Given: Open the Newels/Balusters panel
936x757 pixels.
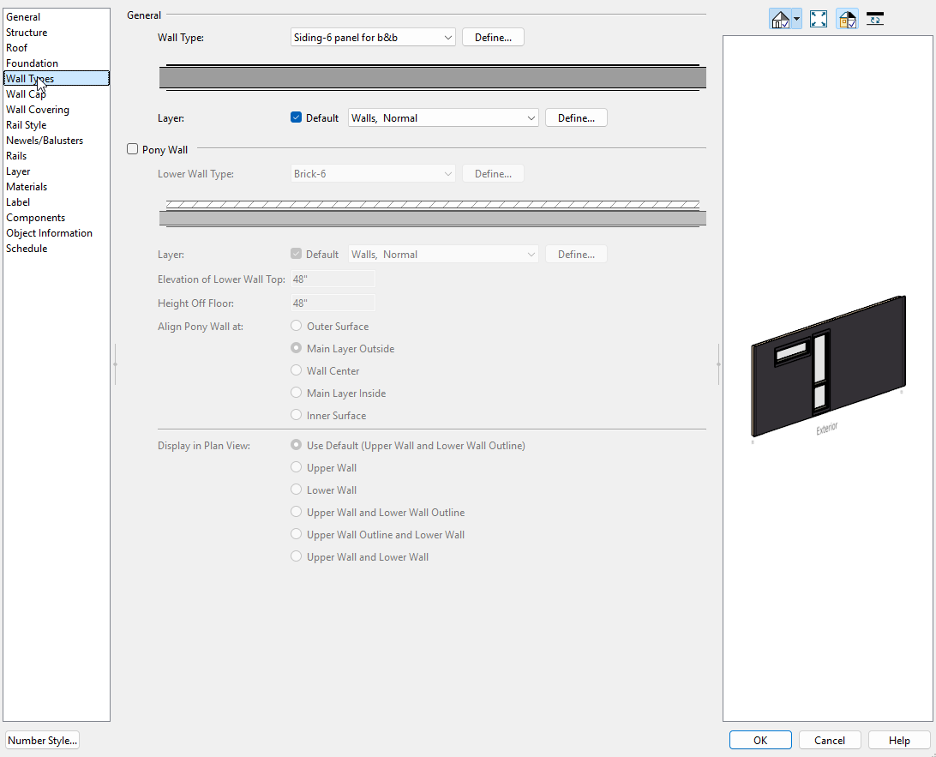Looking at the screenshot, I should click(45, 141).
